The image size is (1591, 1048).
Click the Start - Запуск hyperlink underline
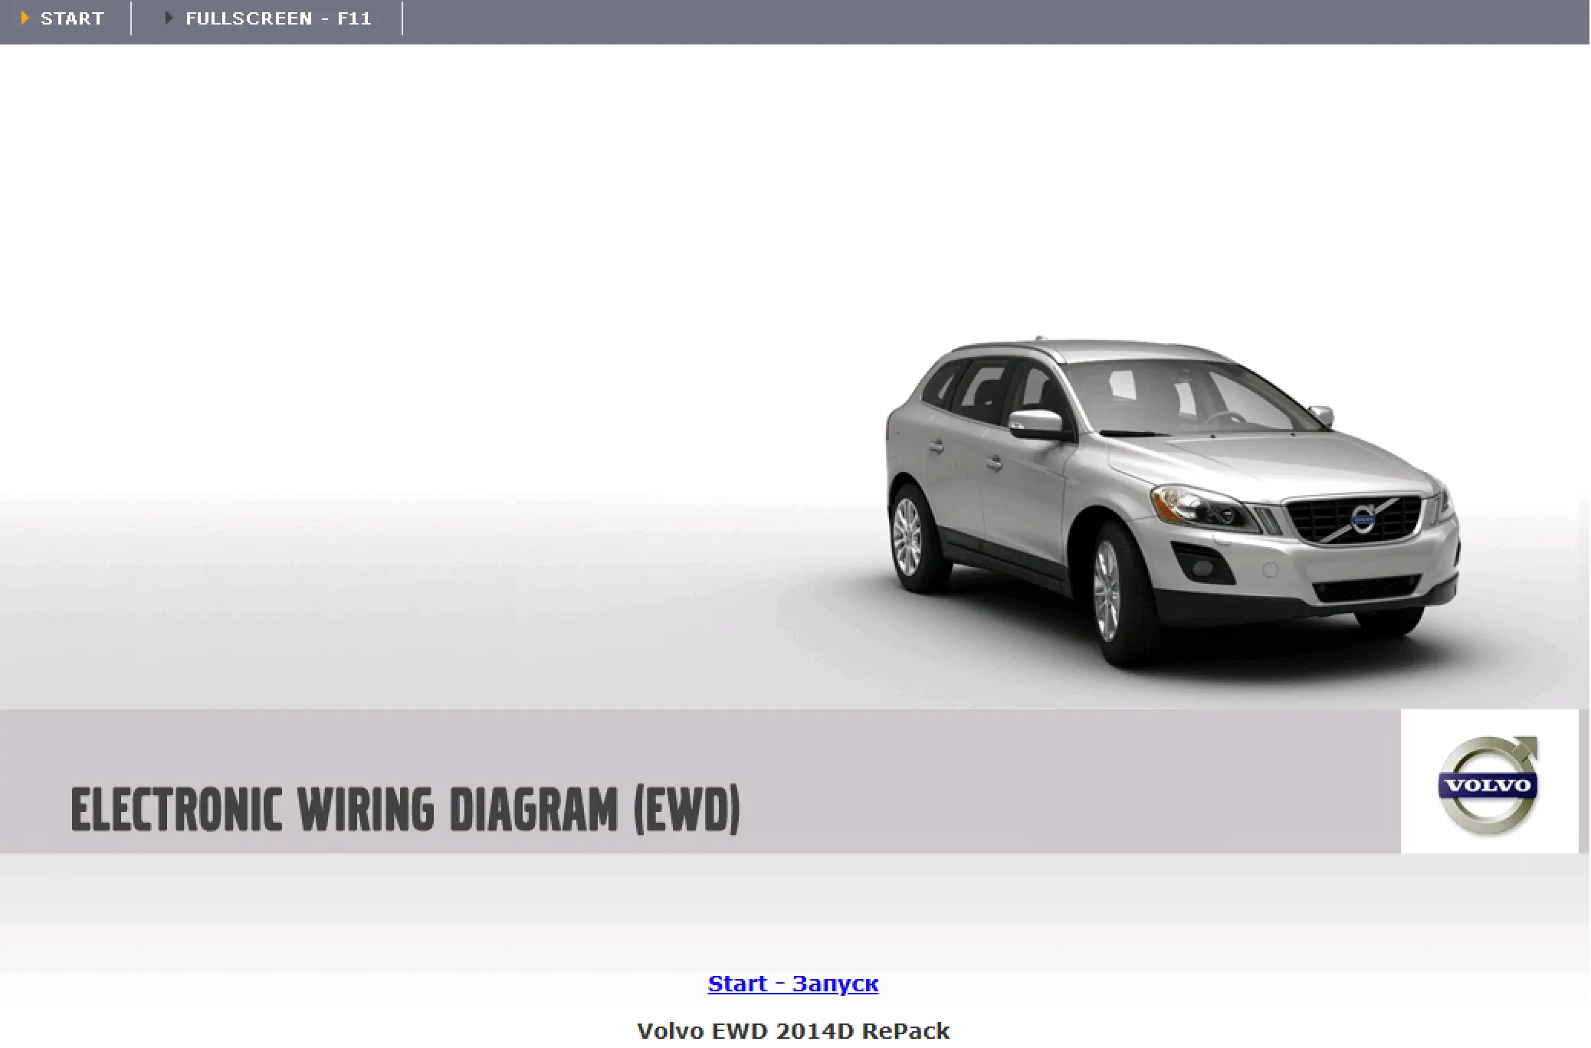point(792,994)
